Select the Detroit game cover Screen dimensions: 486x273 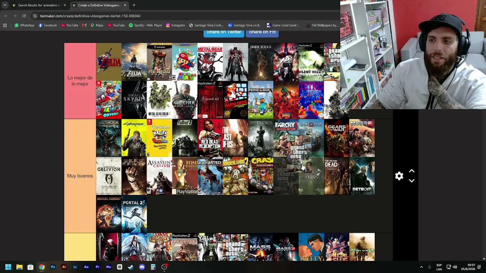362,176
